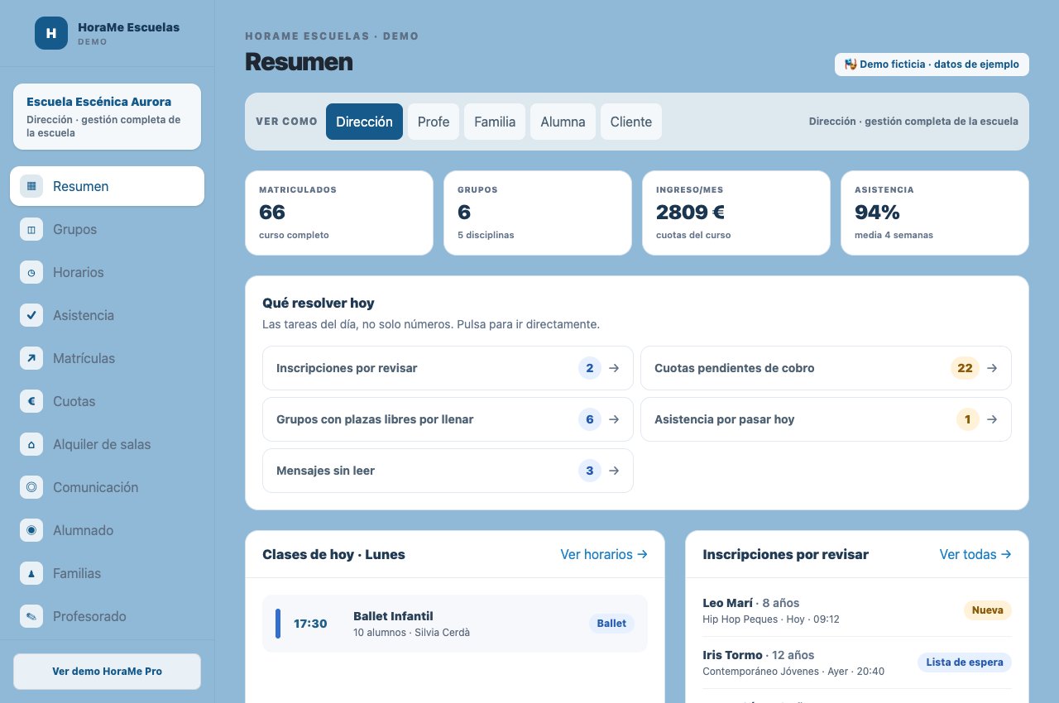Click the Asistencia 94% card
1059x703 pixels.
[935, 213]
